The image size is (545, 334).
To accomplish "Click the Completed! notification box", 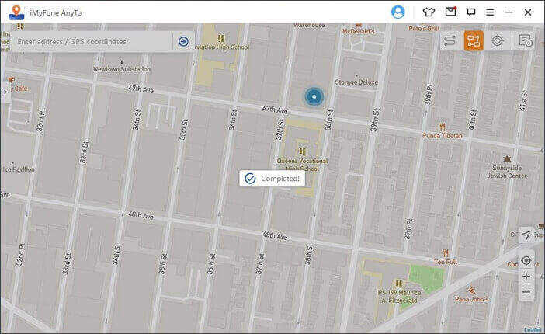I will pyautogui.click(x=272, y=179).
